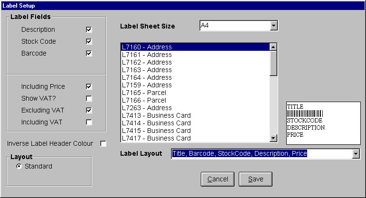The width and height of the screenshot is (366, 198).
Task: Select L7415 - Business Card entry
Action: (x=196, y=131)
